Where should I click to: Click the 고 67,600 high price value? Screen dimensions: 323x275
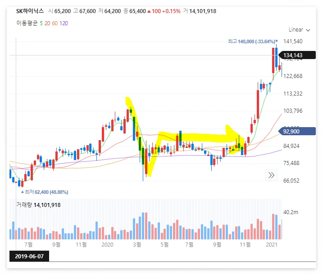pyautogui.click(x=84, y=11)
